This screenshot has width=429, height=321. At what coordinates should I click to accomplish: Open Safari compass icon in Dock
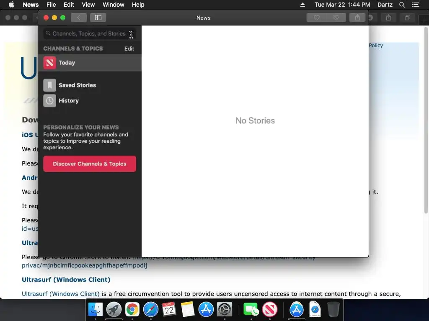[151, 309]
